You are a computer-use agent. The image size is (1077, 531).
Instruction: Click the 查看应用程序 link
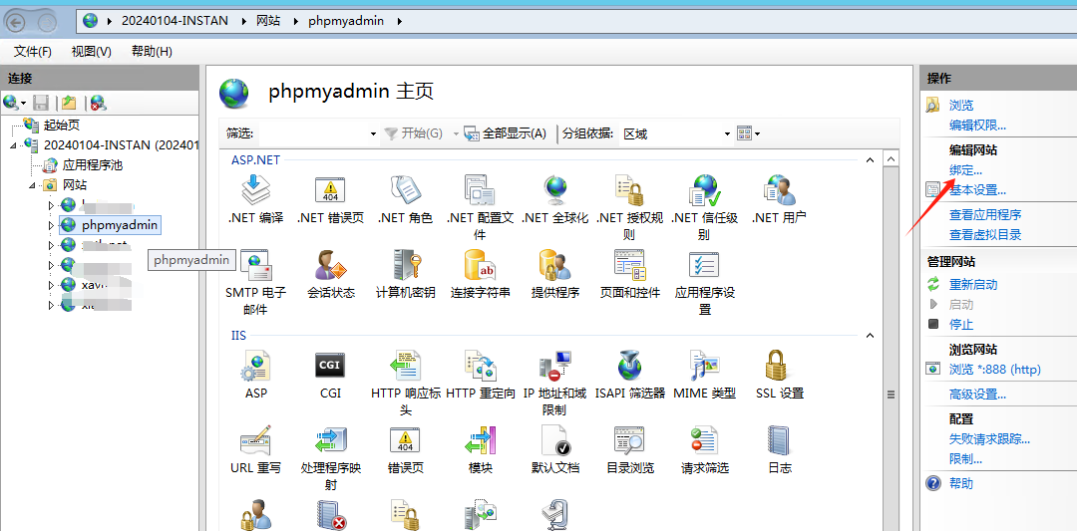pyautogui.click(x=985, y=215)
